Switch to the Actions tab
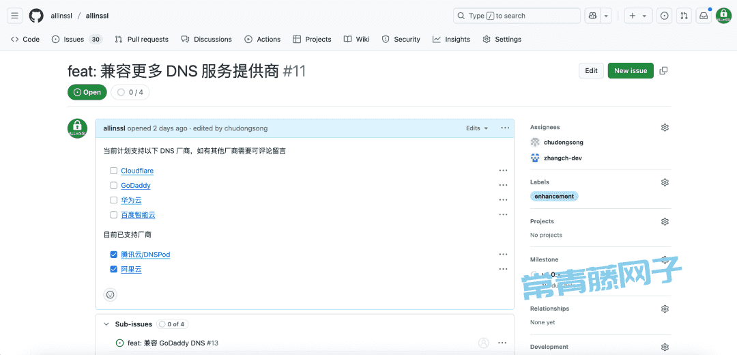Image resolution: width=737 pixels, height=355 pixels. (x=263, y=40)
